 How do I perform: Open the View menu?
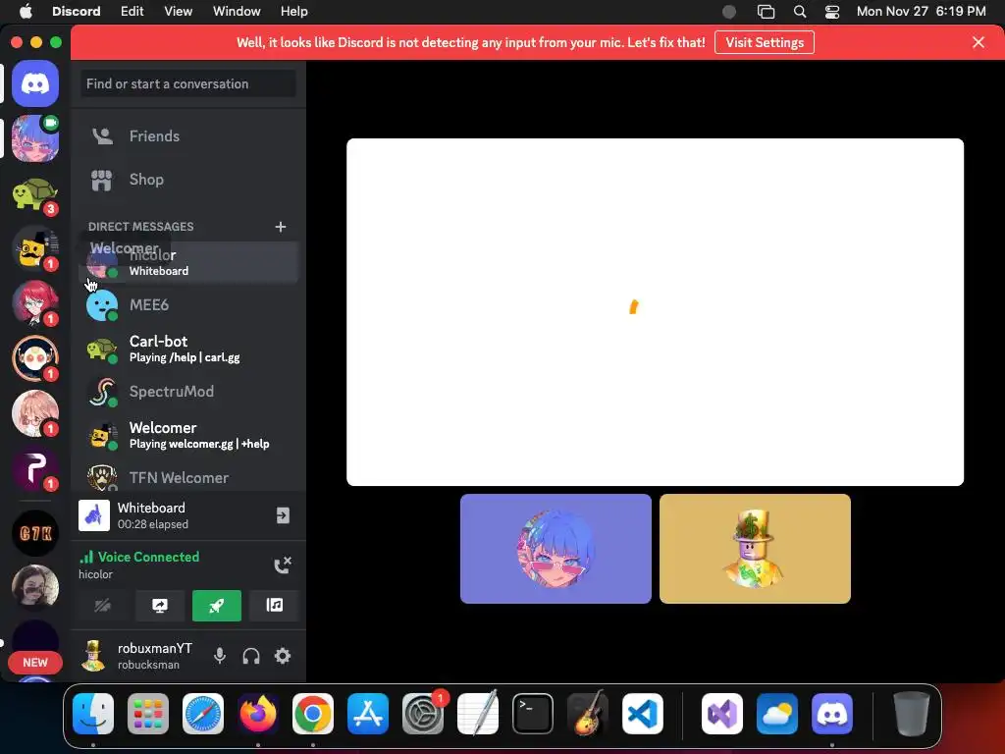tap(179, 12)
